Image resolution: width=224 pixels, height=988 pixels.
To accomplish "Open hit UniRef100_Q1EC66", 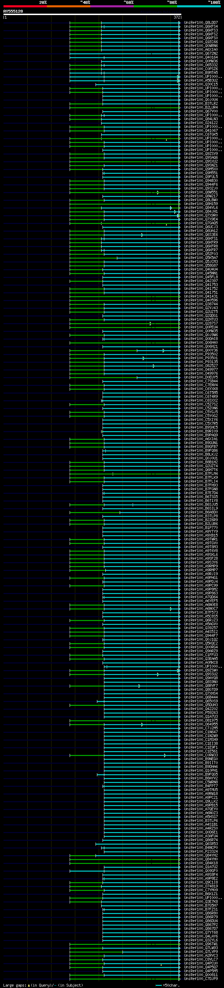I will (201, 42).
